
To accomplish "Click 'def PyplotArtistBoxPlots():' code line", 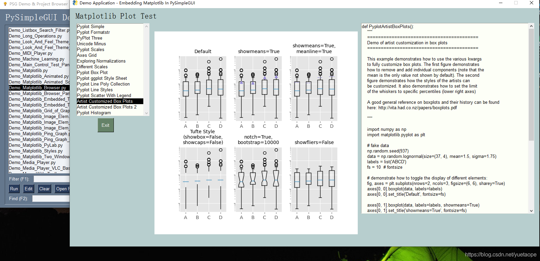I will [x=388, y=26].
